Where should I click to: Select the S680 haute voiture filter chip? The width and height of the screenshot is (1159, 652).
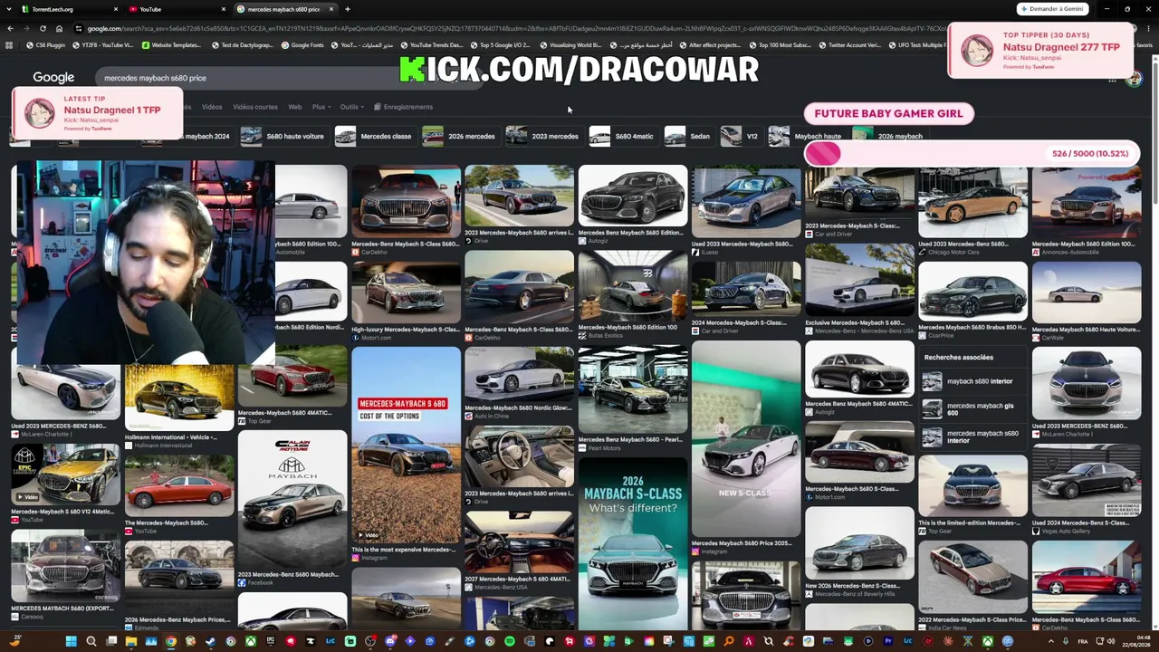pos(283,136)
